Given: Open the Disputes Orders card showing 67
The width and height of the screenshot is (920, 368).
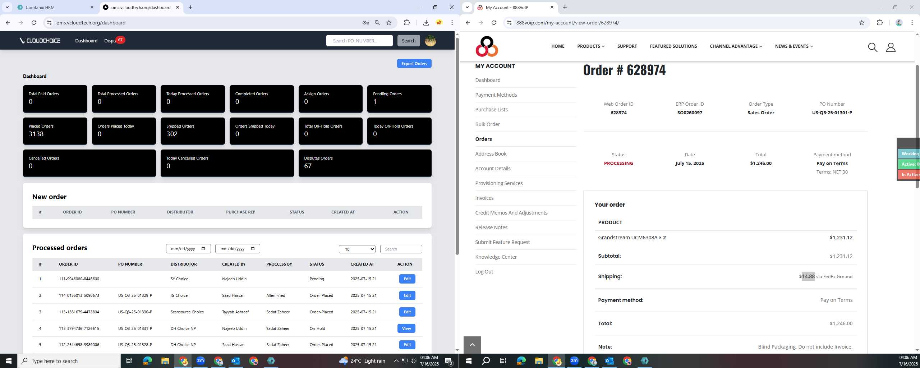Looking at the screenshot, I should point(365,163).
